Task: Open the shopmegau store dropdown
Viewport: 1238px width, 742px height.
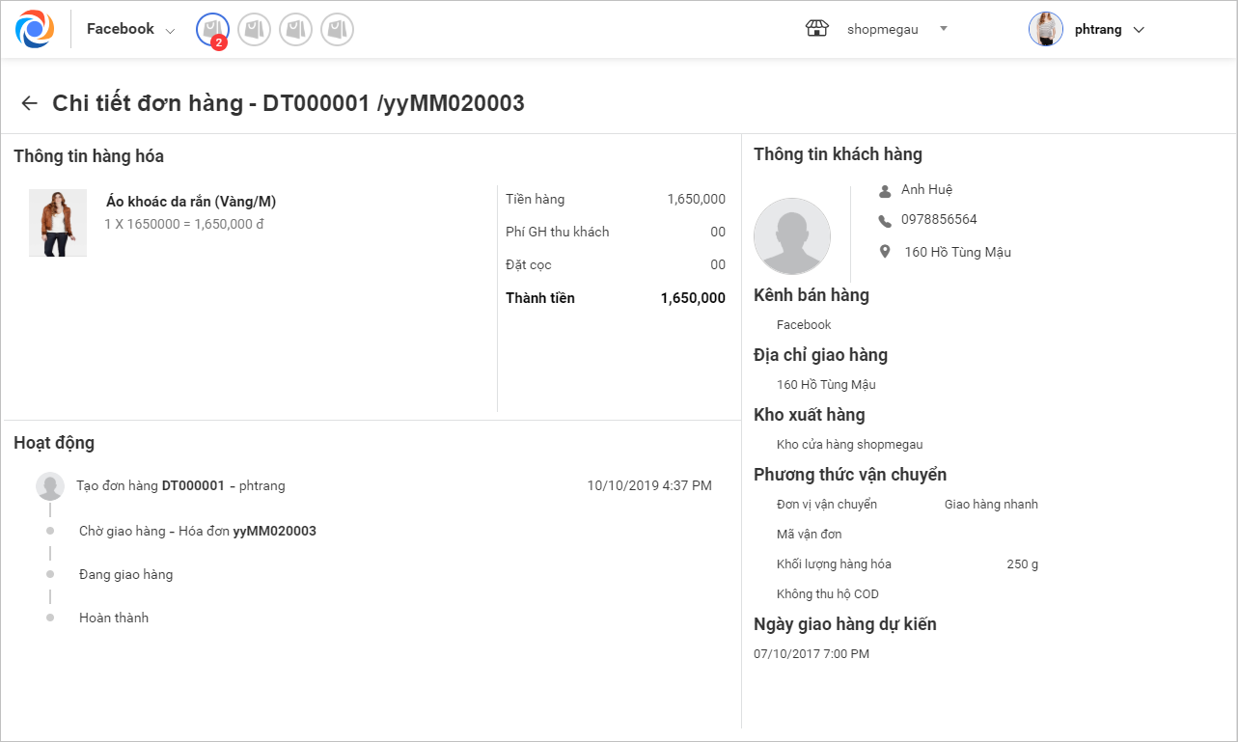Action: (x=944, y=29)
